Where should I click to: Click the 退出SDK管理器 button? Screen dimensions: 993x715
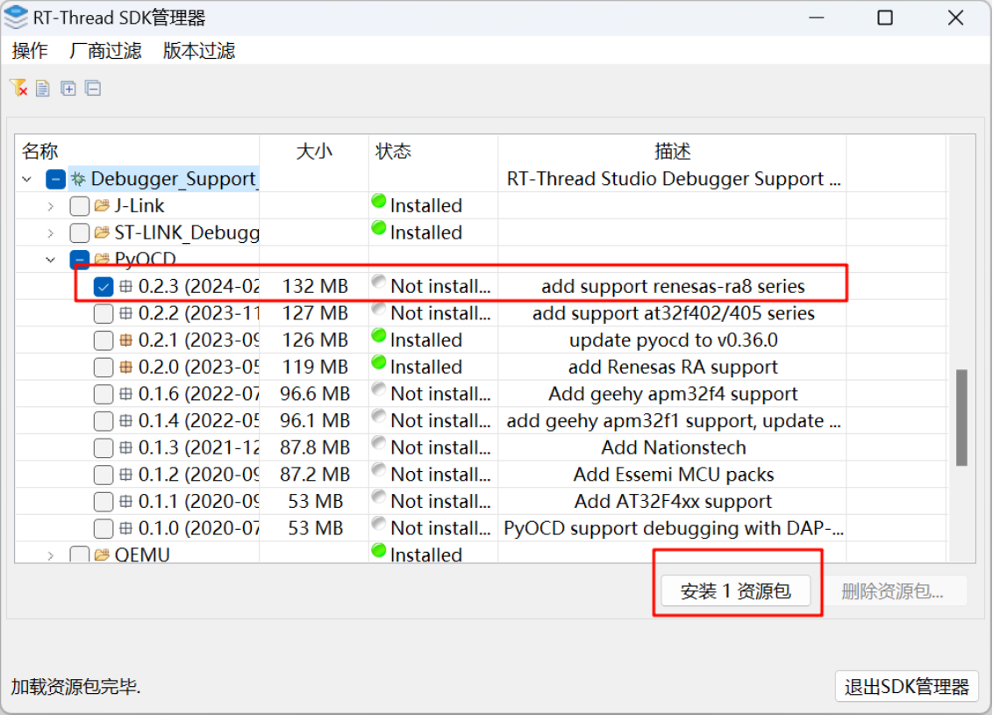point(906,686)
